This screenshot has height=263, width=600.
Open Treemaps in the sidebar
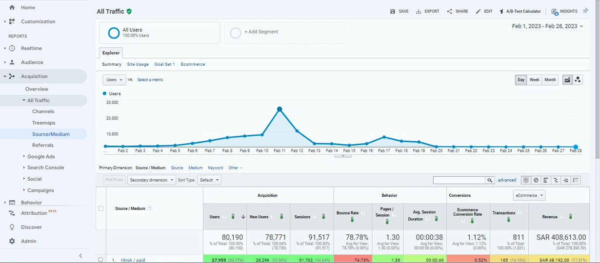click(x=44, y=123)
